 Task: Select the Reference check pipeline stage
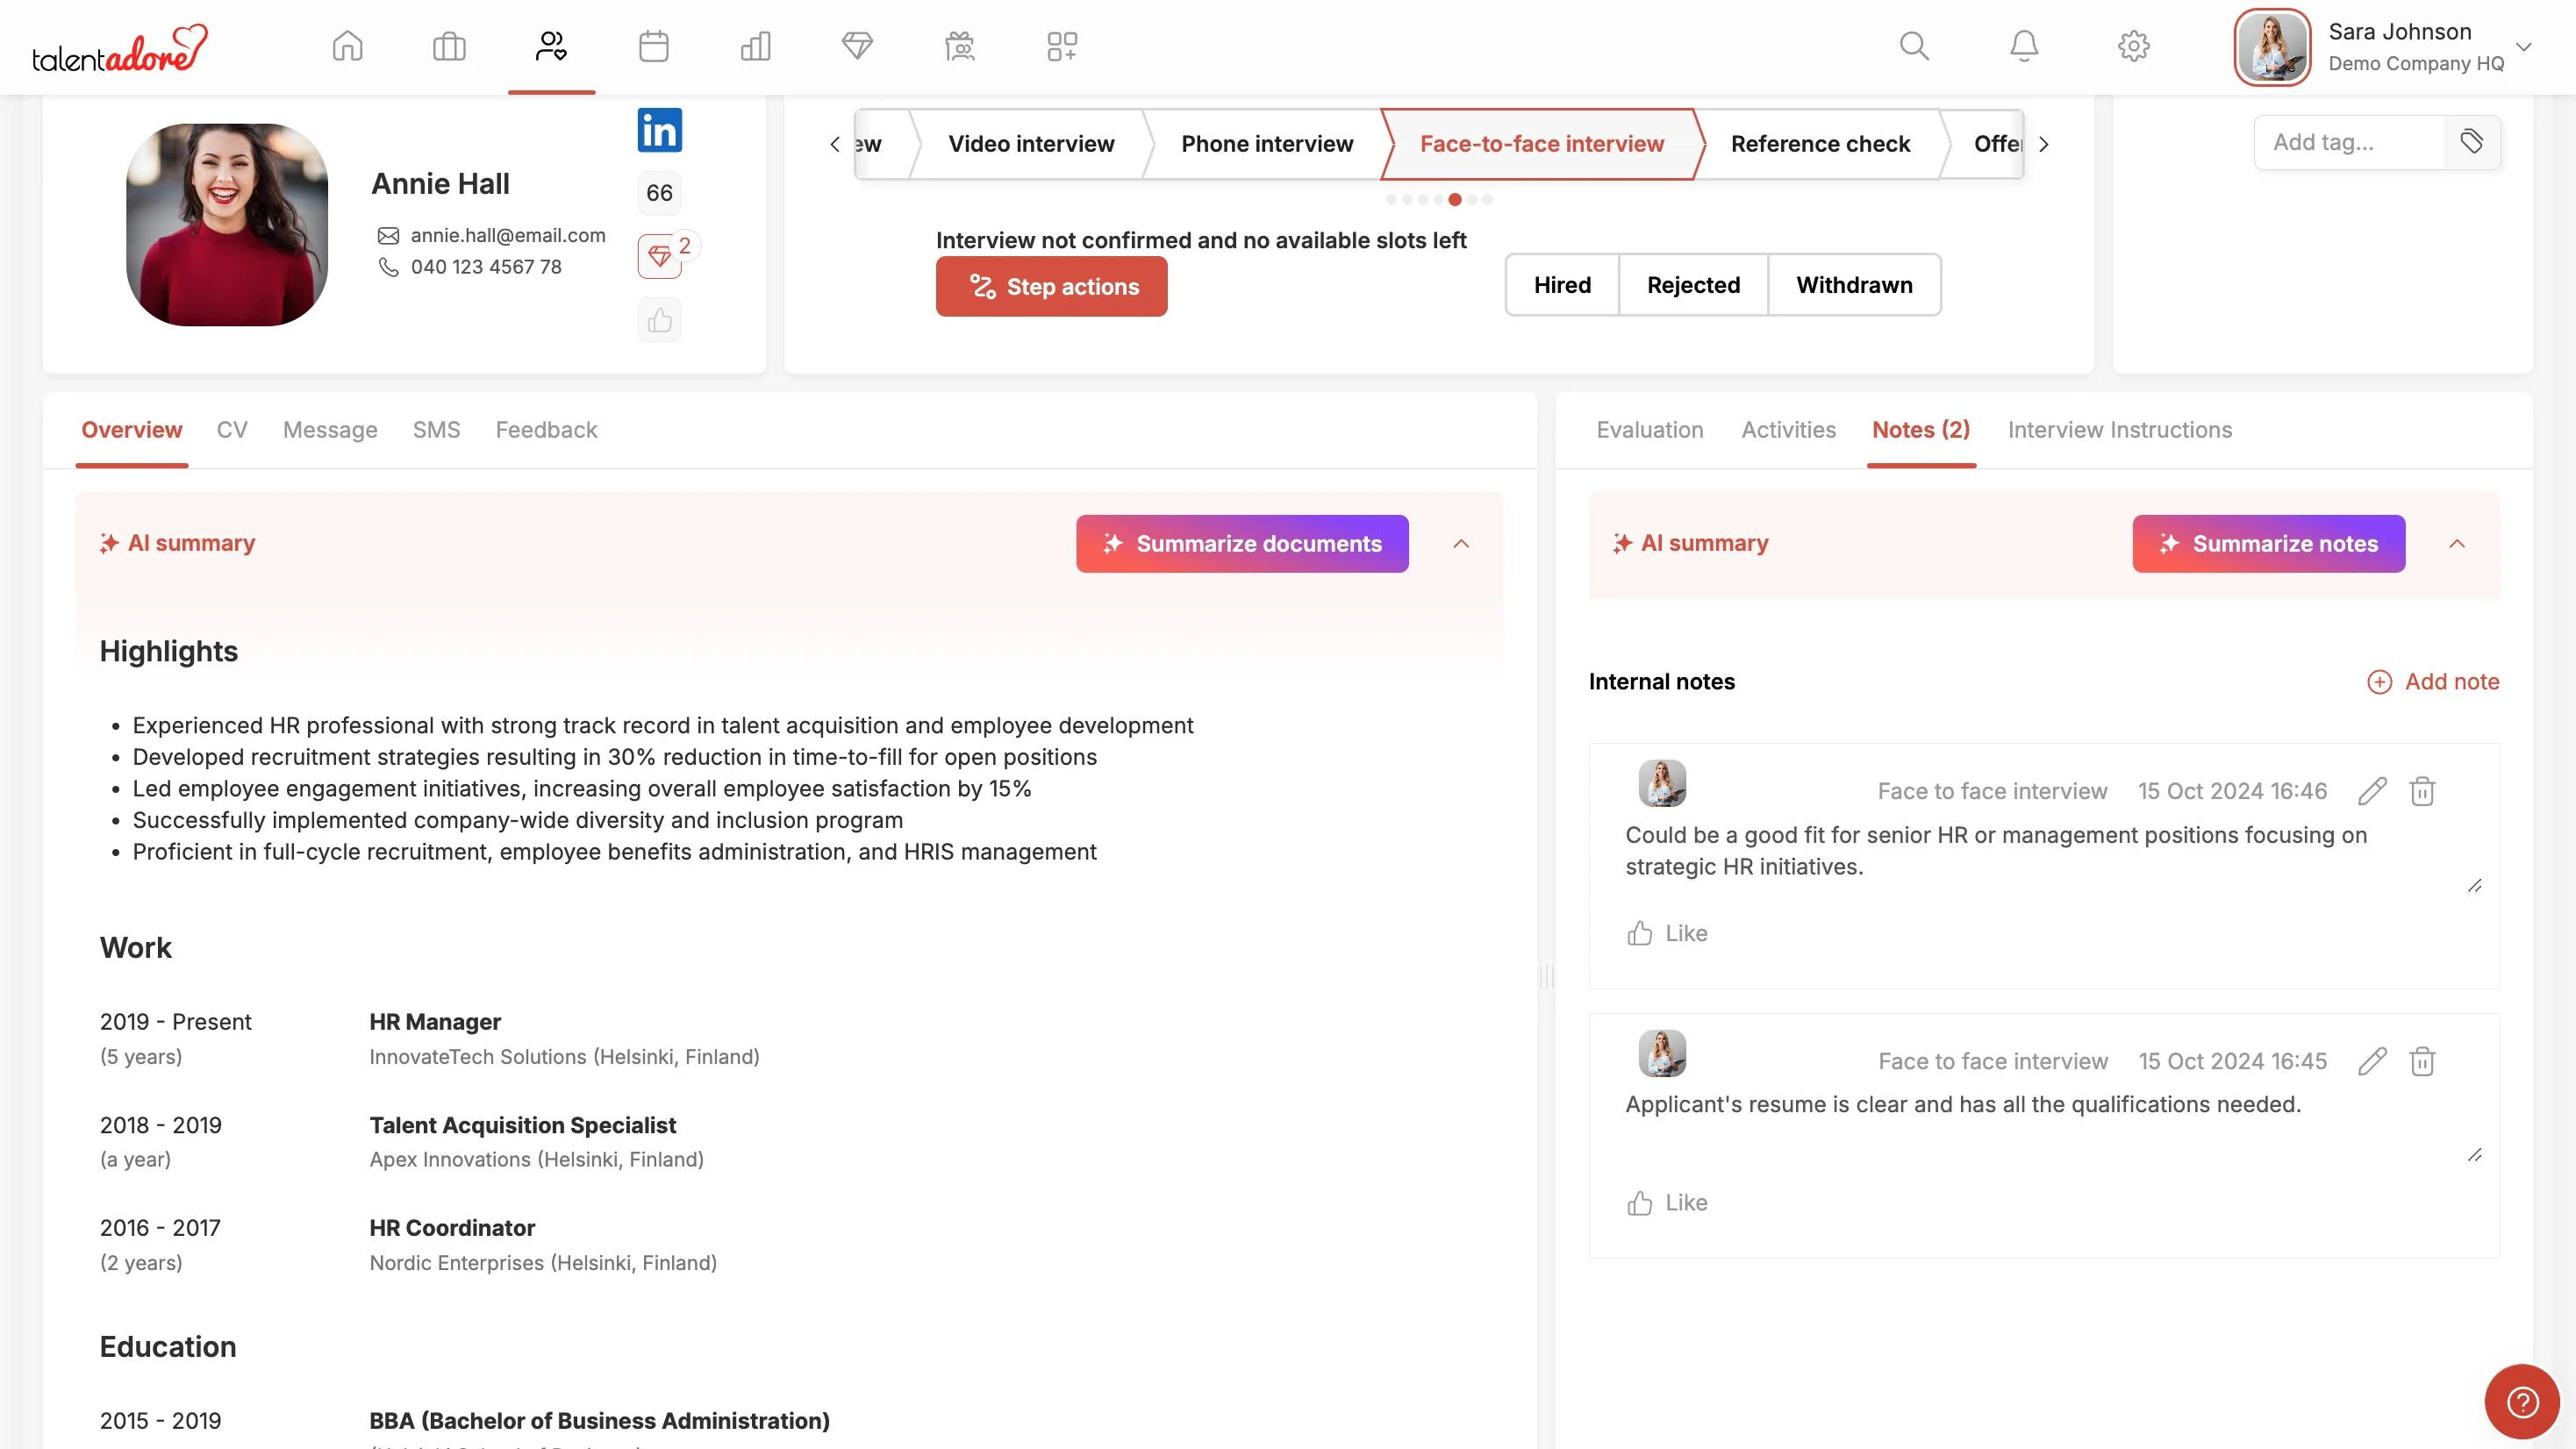1819,144
